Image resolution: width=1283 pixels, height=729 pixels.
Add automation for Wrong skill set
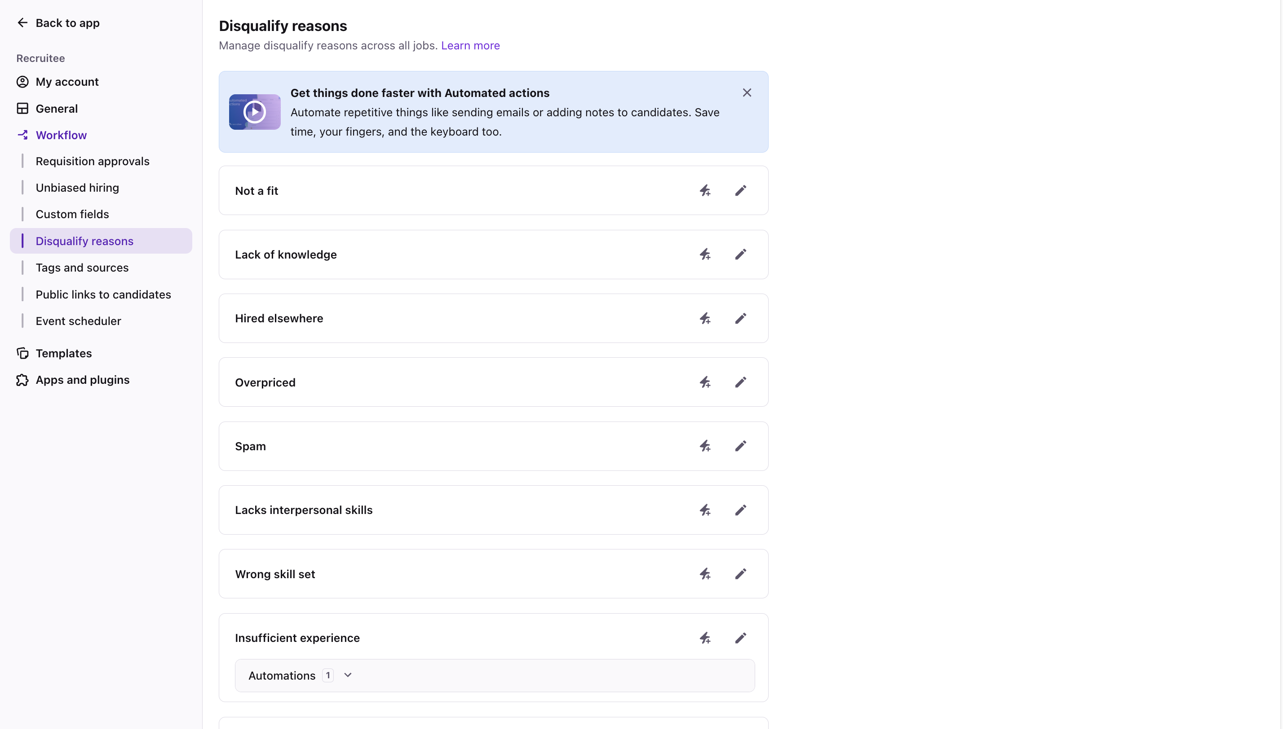(x=705, y=574)
